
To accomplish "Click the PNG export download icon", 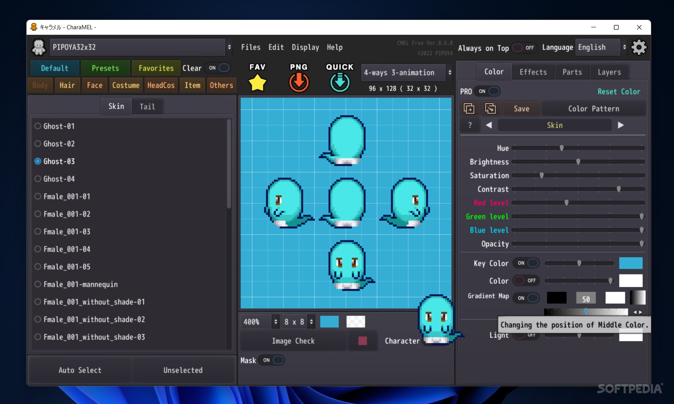I will pos(299,83).
